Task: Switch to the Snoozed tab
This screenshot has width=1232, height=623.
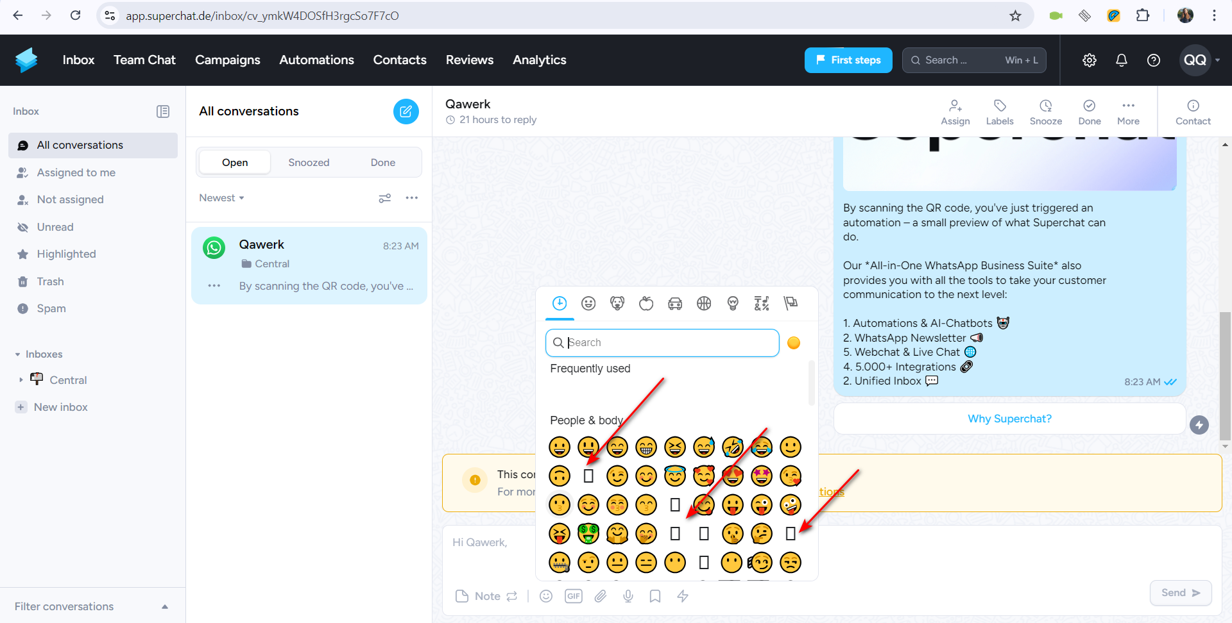Action: 309,162
